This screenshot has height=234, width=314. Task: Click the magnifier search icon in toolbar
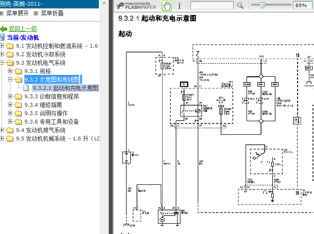pos(240,6)
